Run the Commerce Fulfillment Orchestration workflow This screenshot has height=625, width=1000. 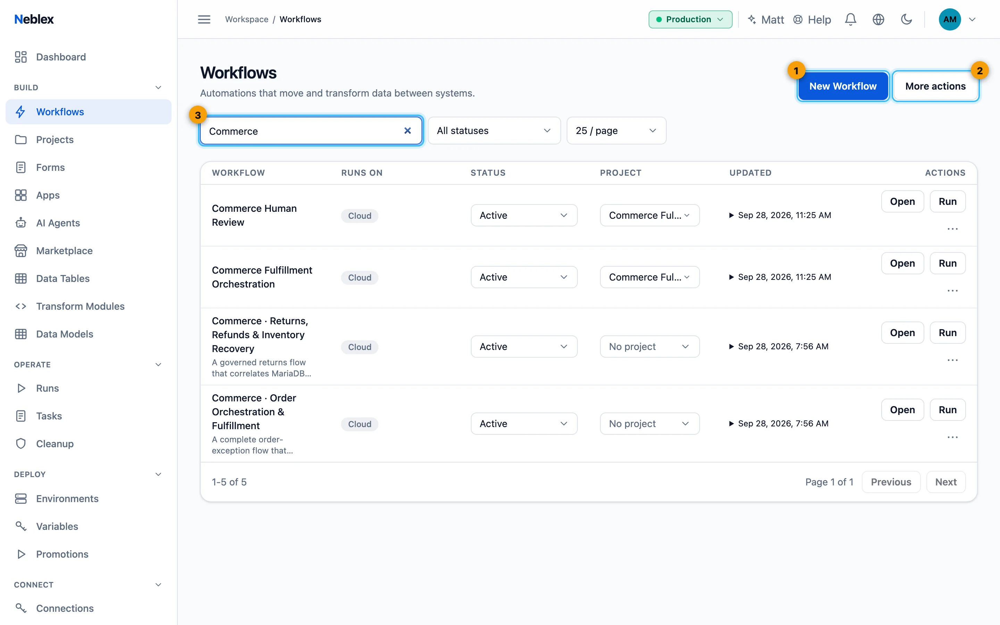pyautogui.click(x=948, y=263)
